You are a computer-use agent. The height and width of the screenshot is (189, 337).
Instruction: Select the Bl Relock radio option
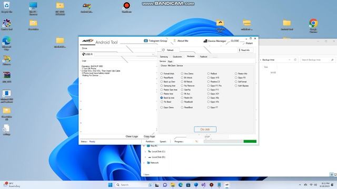click(182, 82)
